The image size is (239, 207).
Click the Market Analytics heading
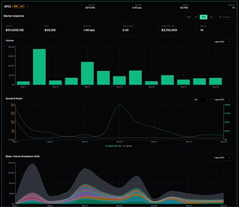(x=14, y=16)
